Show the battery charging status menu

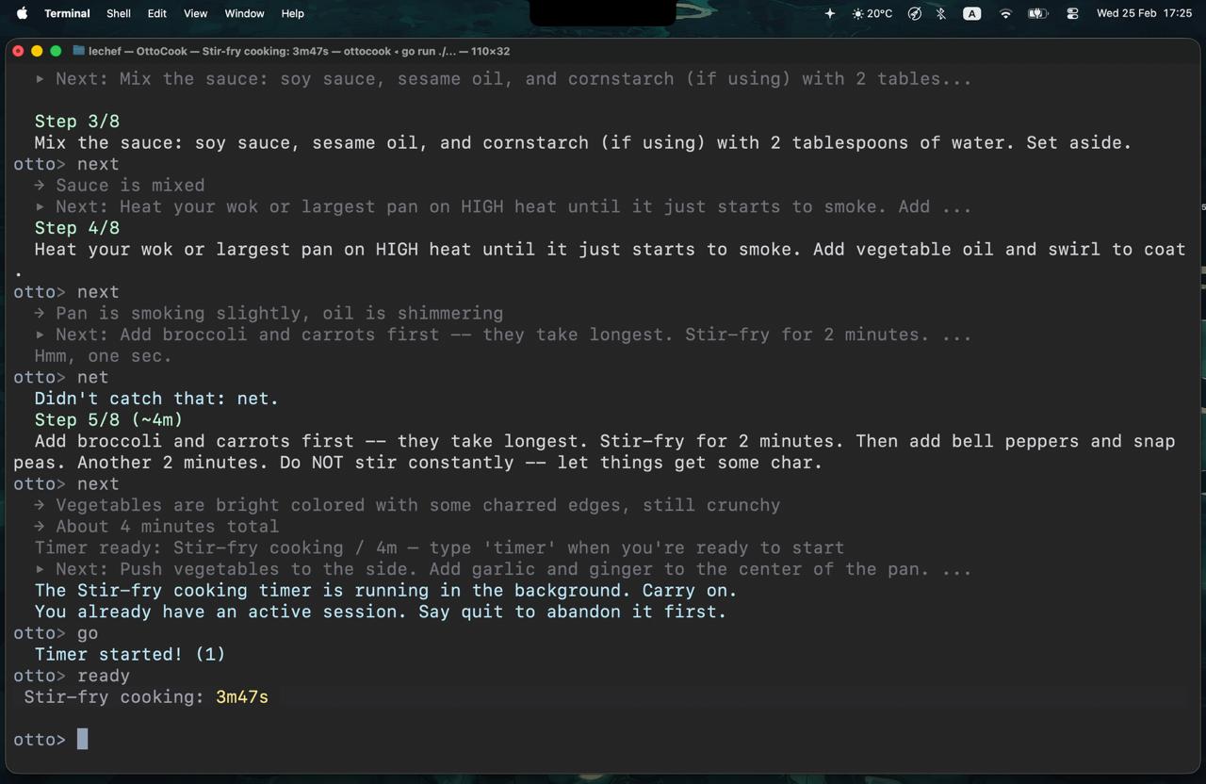click(x=1037, y=13)
